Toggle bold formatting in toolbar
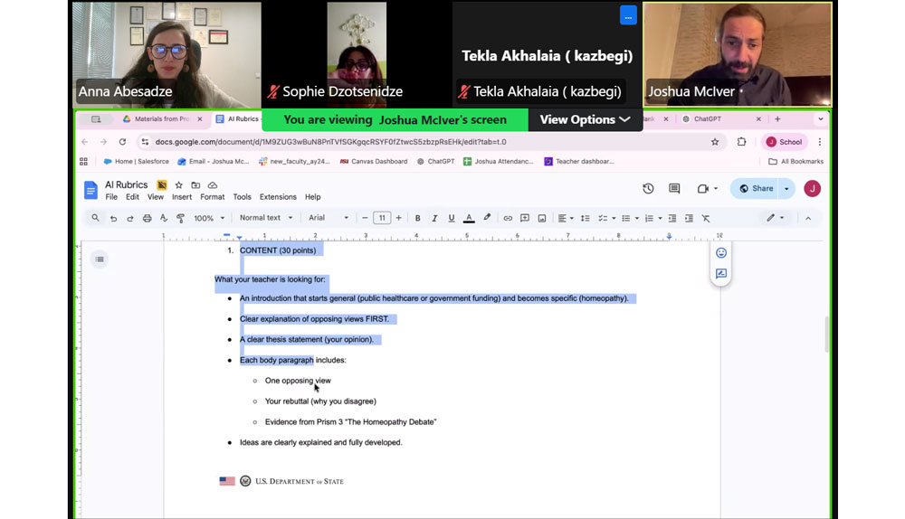The image size is (905, 519). click(x=417, y=218)
